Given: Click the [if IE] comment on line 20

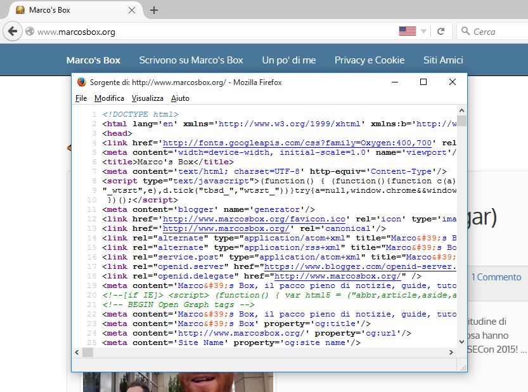Looking at the screenshot, I should (x=280, y=295).
